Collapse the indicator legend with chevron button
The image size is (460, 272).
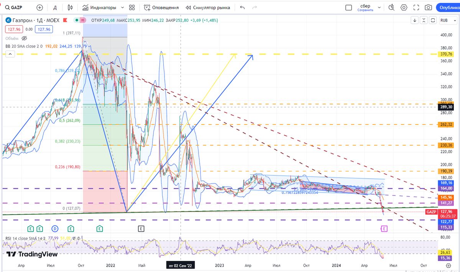[x=10, y=54]
